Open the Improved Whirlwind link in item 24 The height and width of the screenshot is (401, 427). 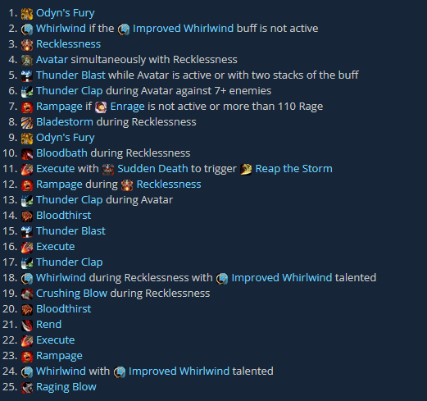tap(179, 371)
